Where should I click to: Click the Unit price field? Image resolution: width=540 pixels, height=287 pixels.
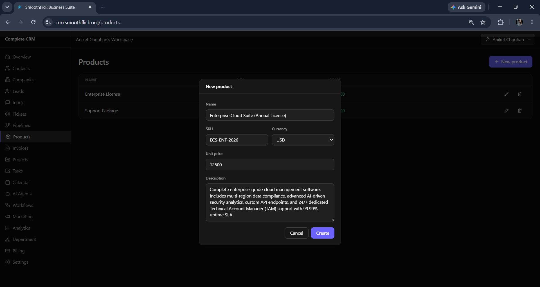tap(270, 165)
